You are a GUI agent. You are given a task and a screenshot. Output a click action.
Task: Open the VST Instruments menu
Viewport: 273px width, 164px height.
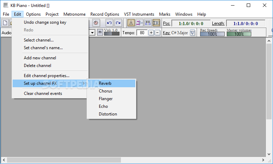[139, 14]
